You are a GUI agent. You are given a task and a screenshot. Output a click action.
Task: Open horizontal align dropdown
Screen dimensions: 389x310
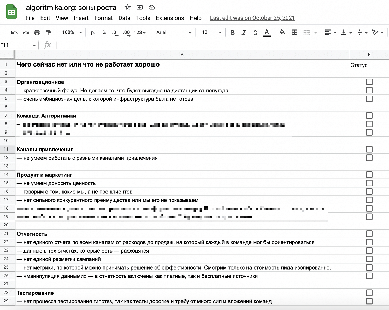pos(331,32)
